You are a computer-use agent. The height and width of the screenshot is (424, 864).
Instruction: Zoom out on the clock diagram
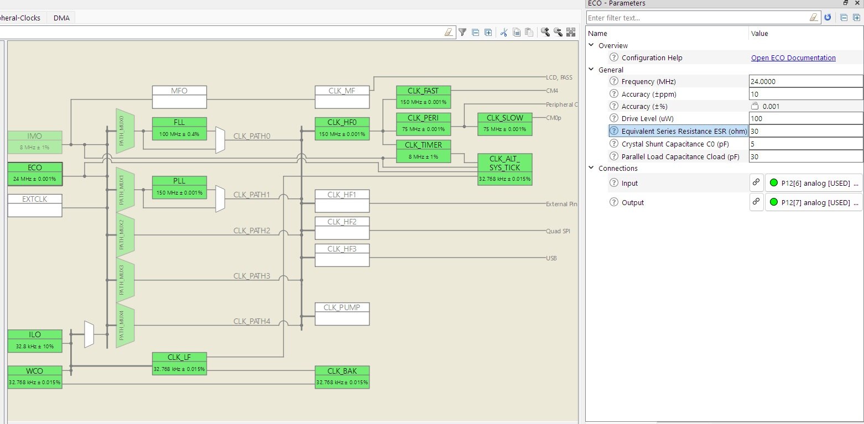pyautogui.click(x=558, y=33)
